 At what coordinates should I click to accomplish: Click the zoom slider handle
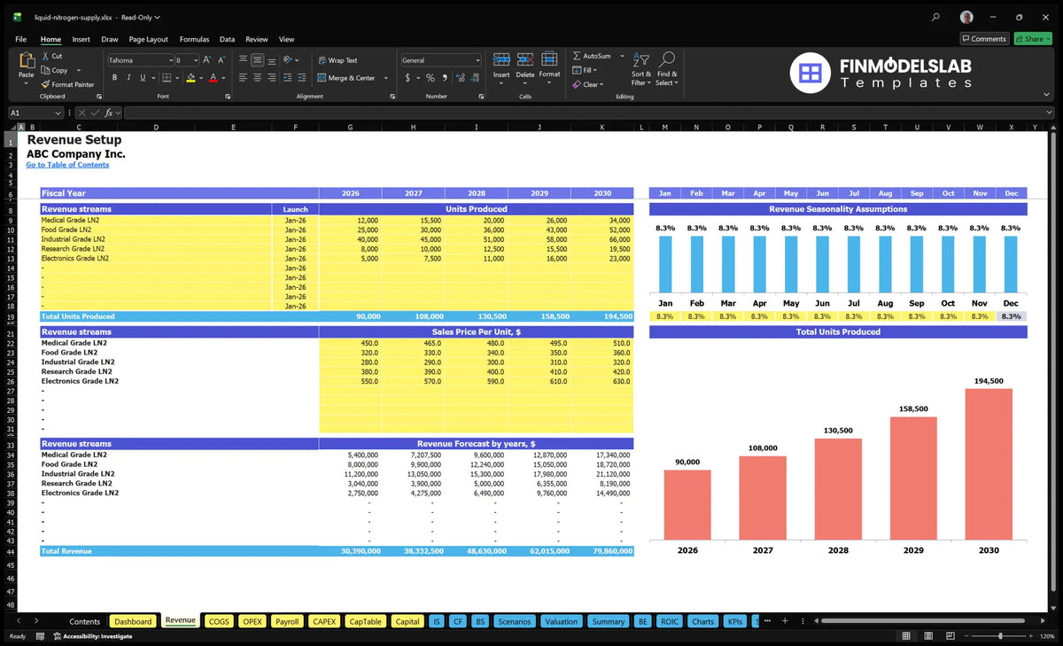[x=1000, y=636]
